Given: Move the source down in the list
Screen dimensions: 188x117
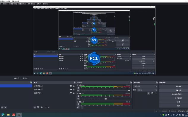Looking at the screenshot, I should tap(49, 107).
